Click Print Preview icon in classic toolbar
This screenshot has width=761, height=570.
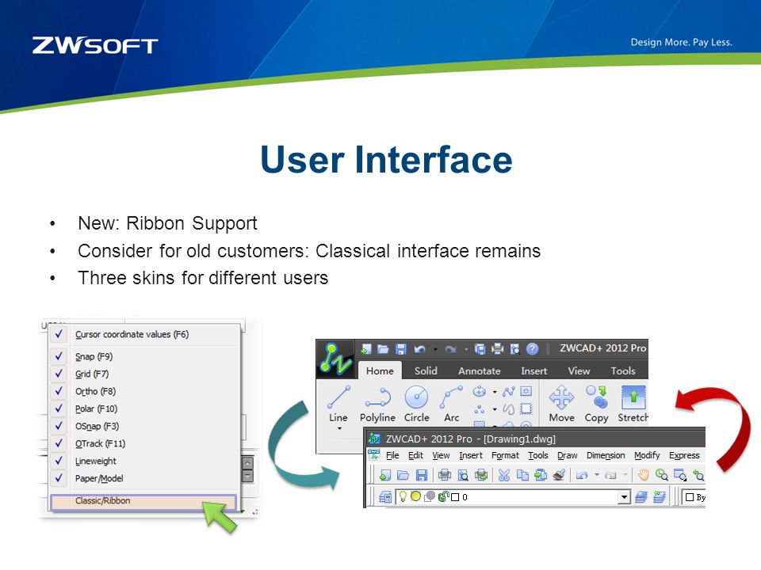463,475
